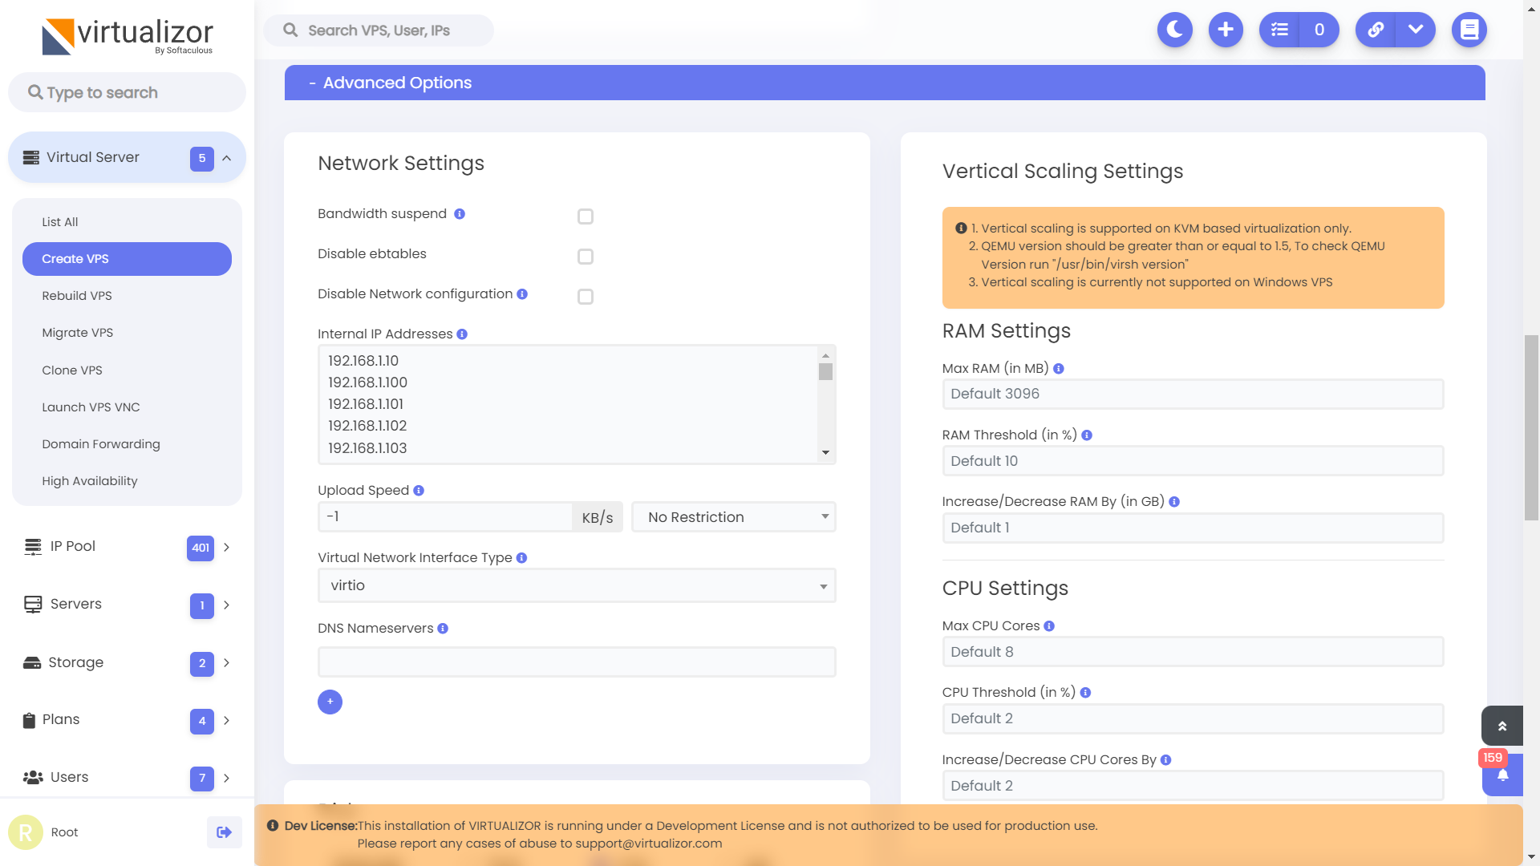The image size is (1540, 866).
Task: Click the Max RAM input field
Action: (1193, 395)
